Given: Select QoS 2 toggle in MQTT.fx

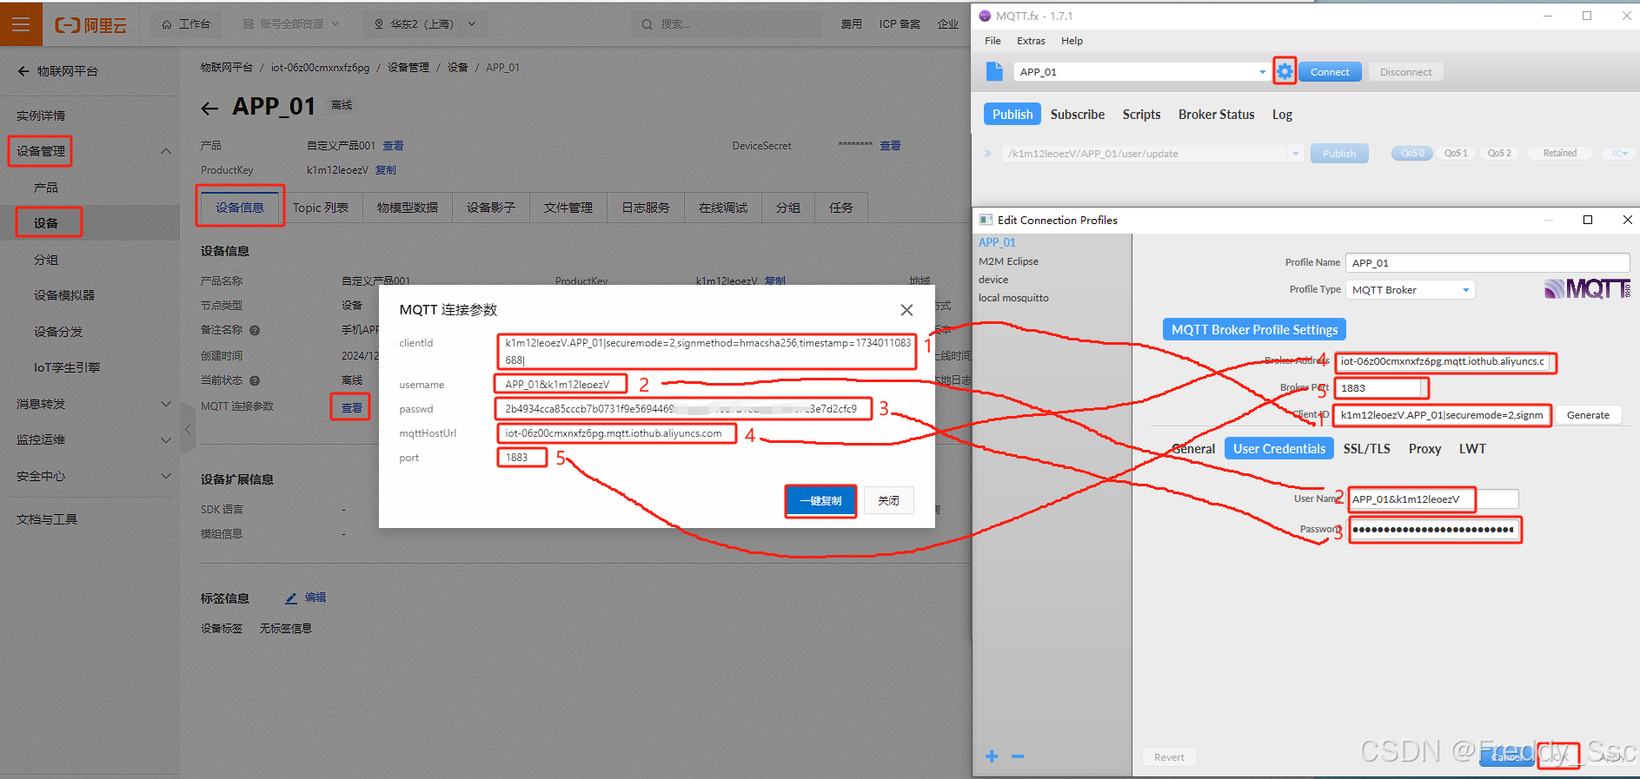Looking at the screenshot, I should click(1499, 153).
